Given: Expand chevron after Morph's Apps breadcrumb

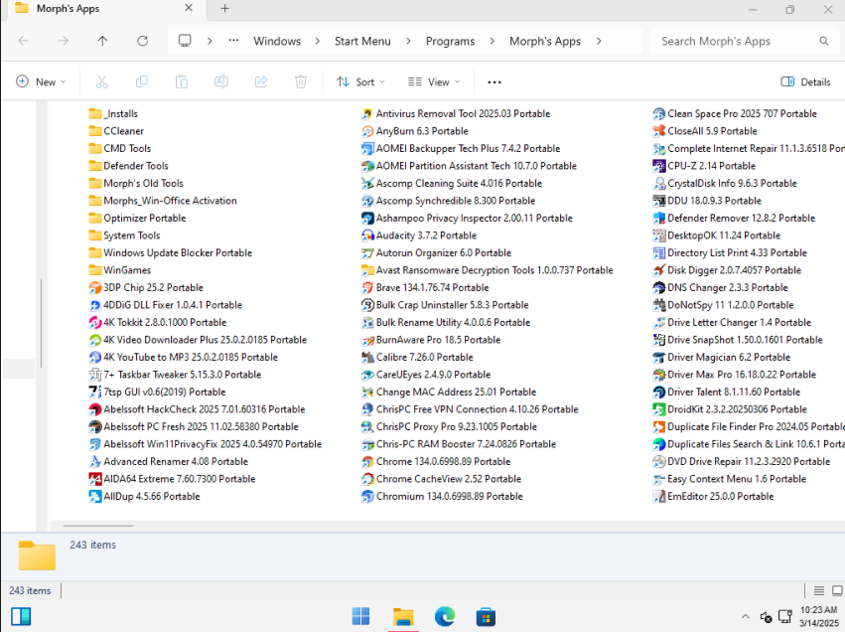Looking at the screenshot, I should (x=599, y=41).
